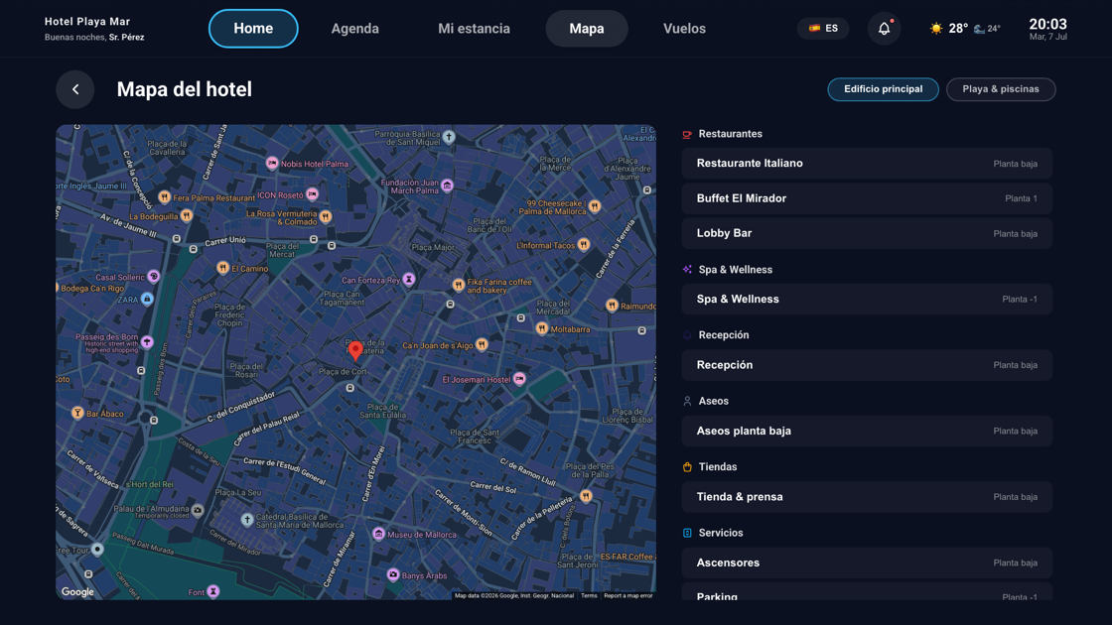Select the Edificio principal toggle

(883, 89)
